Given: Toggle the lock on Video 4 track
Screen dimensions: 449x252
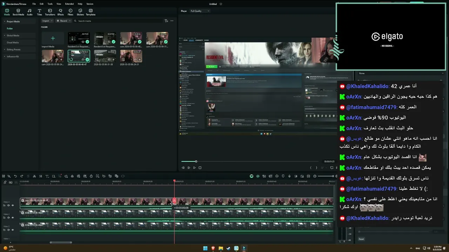Looking at the screenshot, I should pyautogui.click(x=4, y=205).
